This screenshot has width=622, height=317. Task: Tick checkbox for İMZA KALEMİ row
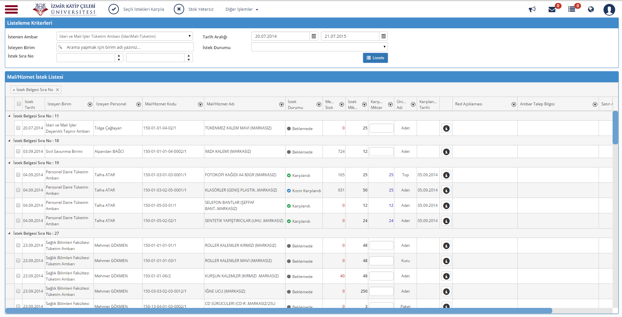pyautogui.click(x=18, y=152)
